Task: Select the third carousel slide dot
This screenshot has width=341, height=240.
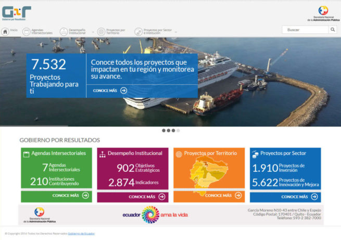Action: tap(173, 131)
